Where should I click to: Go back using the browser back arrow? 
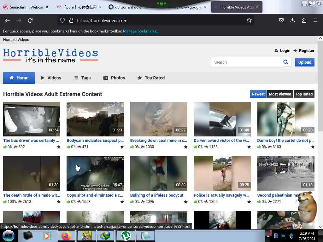tap(8, 20)
